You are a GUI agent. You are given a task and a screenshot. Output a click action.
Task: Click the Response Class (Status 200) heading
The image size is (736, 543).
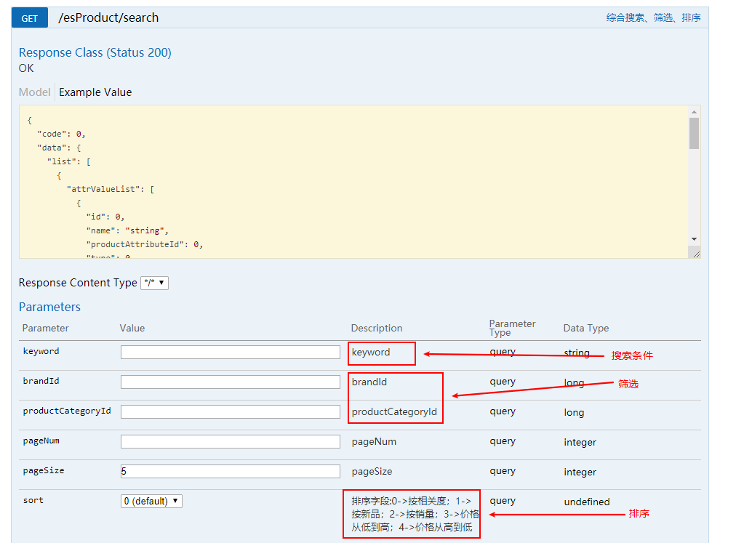coord(95,52)
